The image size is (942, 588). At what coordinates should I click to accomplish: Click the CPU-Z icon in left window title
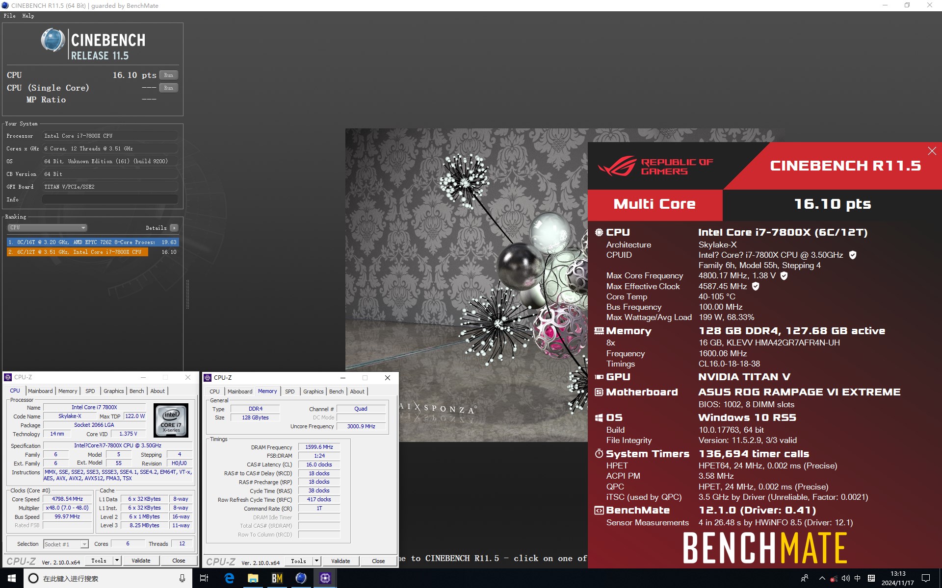(x=8, y=377)
